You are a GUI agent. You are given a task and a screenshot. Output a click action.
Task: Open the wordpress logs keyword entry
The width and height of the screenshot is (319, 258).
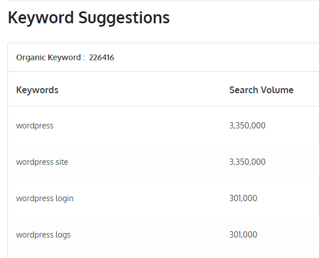[x=43, y=235]
